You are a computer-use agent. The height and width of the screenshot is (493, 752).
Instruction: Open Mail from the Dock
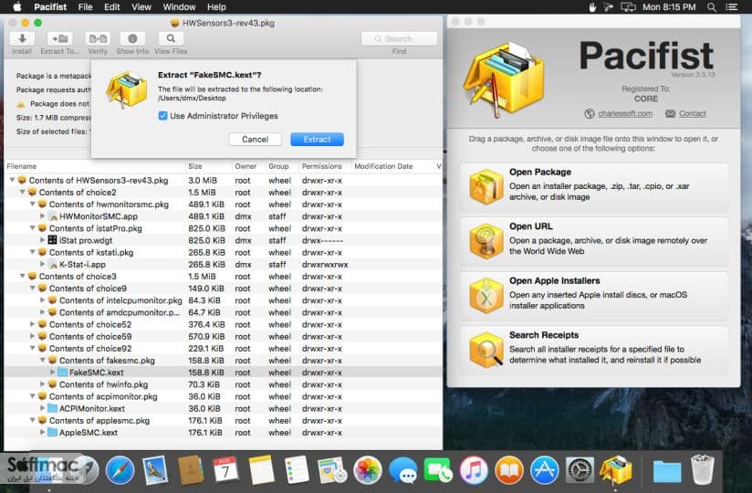[155, 470]
